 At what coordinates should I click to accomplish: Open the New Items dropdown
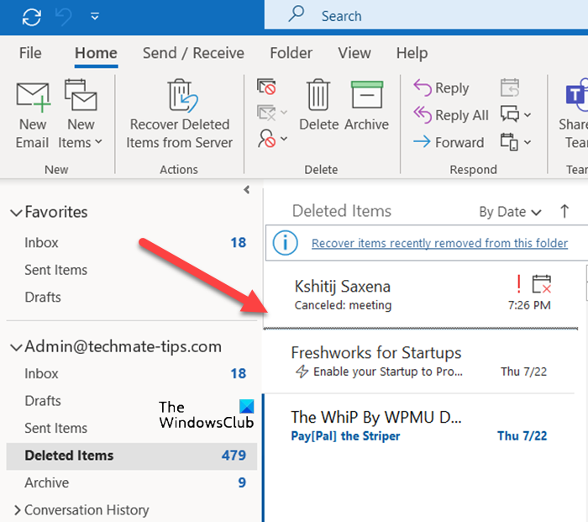coord(81,142)
